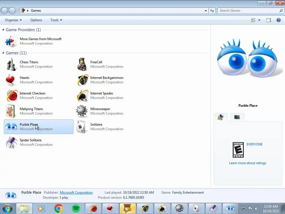Switch to the ratings tab in preview pane
The image size is (285, 214).
(220, 117)
